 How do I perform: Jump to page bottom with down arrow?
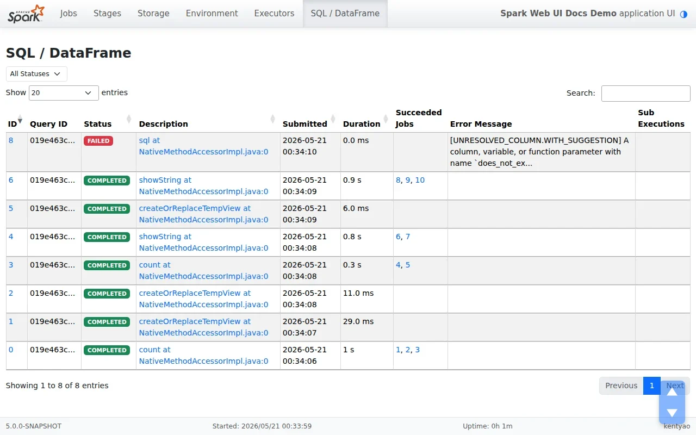(x=672, y=413)
